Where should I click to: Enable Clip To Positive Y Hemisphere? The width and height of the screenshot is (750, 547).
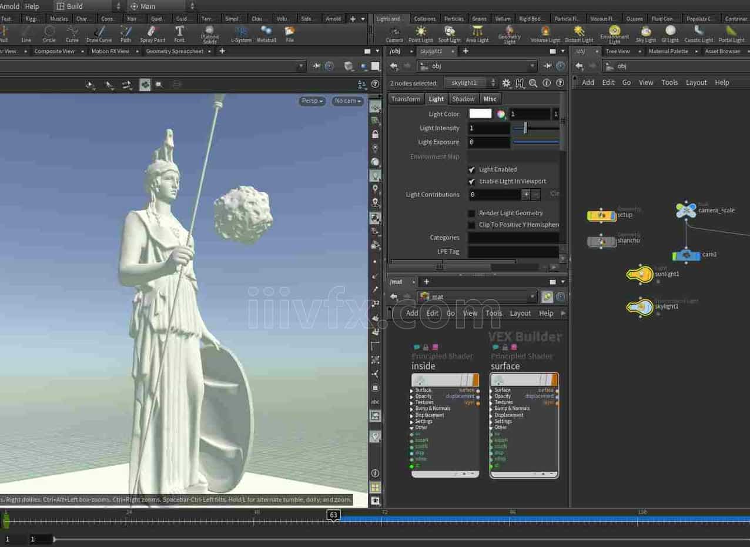pyautogui.click(x=471, y=225)
